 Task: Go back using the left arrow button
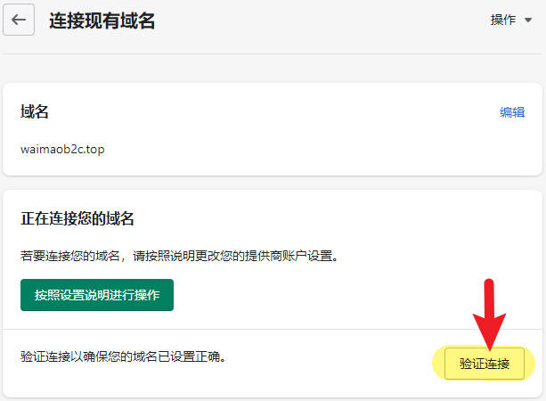tap(19, 20)
